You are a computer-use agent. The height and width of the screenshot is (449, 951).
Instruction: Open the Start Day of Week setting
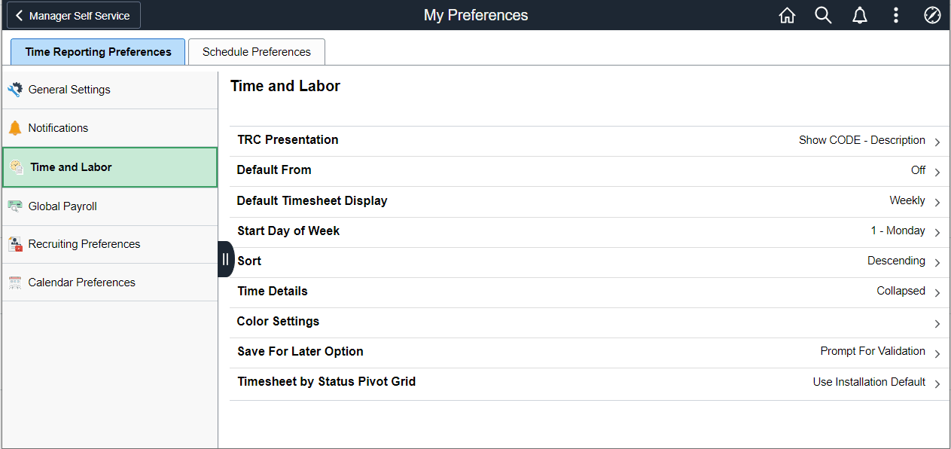click(x=587, y=231)
